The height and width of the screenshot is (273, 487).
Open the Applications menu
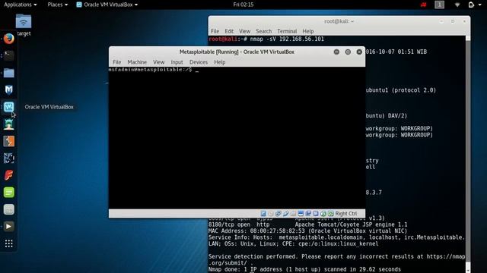point(20,5)
